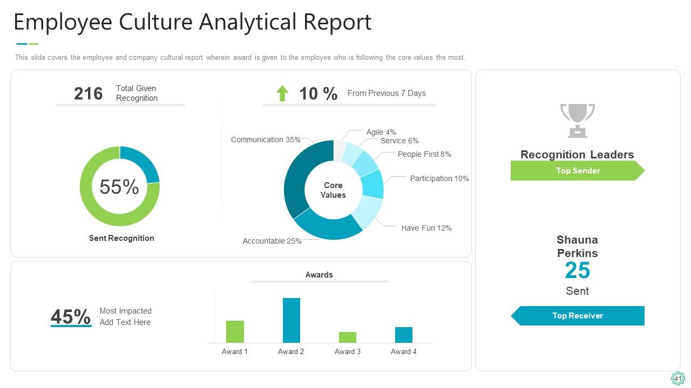Image resolution: width=691 pixels, height=388 pixels.
Task: Click the 55% Sent Recognition donut center
Action: (x=119, y=187)
